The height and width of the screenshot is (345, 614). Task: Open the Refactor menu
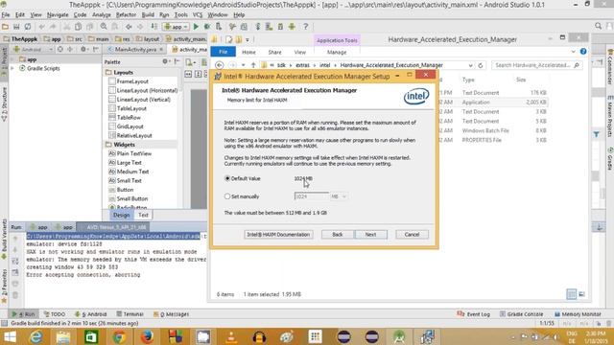pyautogui.click(x=126, y=14)
